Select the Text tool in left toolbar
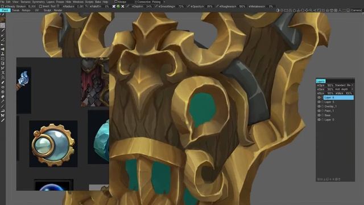This screenshot has width=364, height=205. tap(3, 73)
